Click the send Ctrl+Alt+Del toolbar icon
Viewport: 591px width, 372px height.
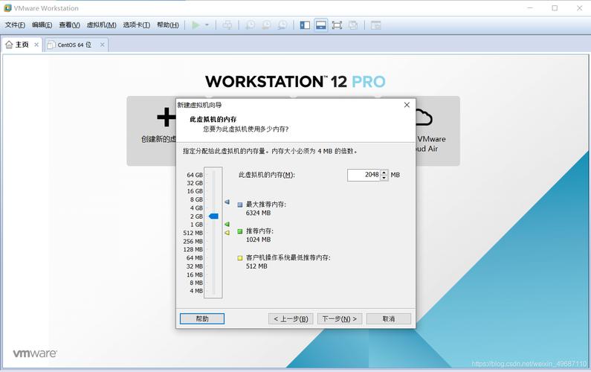point(227,25)
